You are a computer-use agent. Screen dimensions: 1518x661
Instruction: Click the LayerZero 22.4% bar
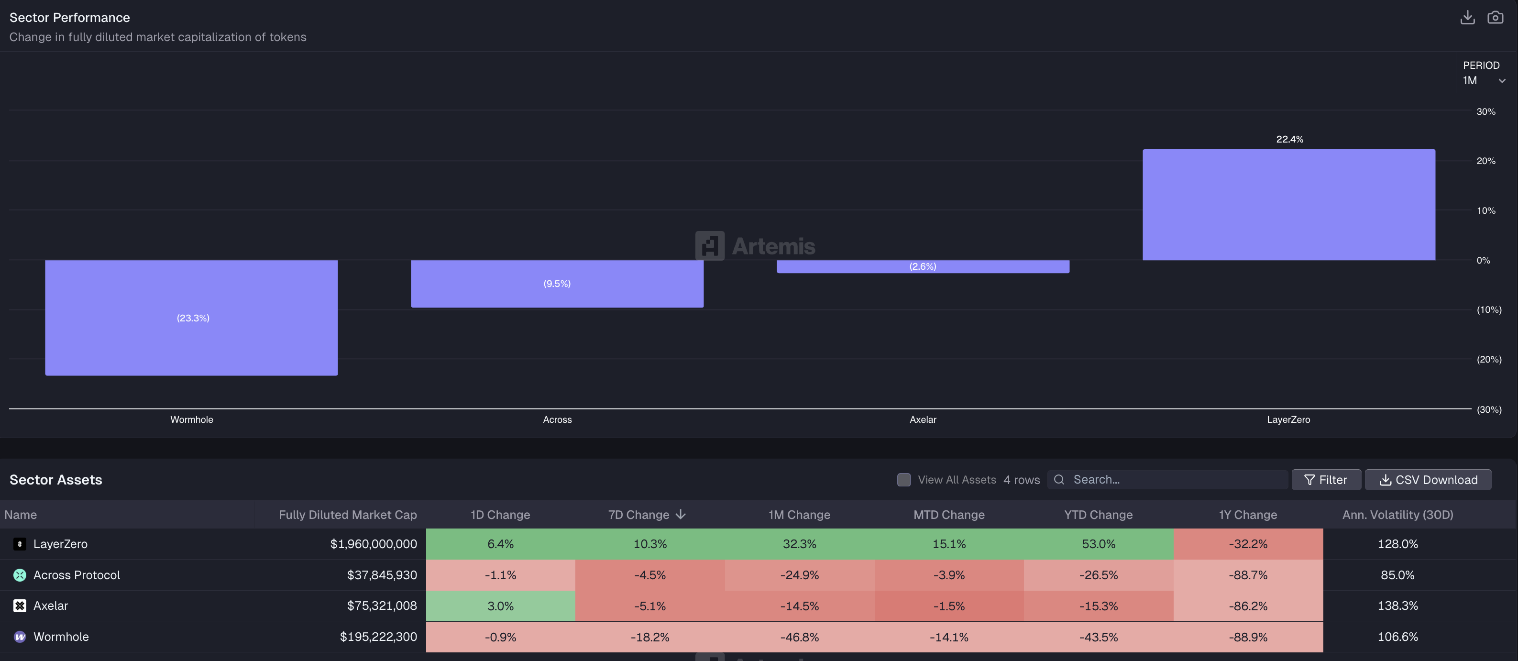click(1288, 204)
